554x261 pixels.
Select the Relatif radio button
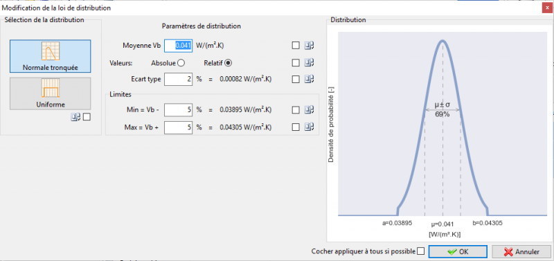tap(229, 63)
